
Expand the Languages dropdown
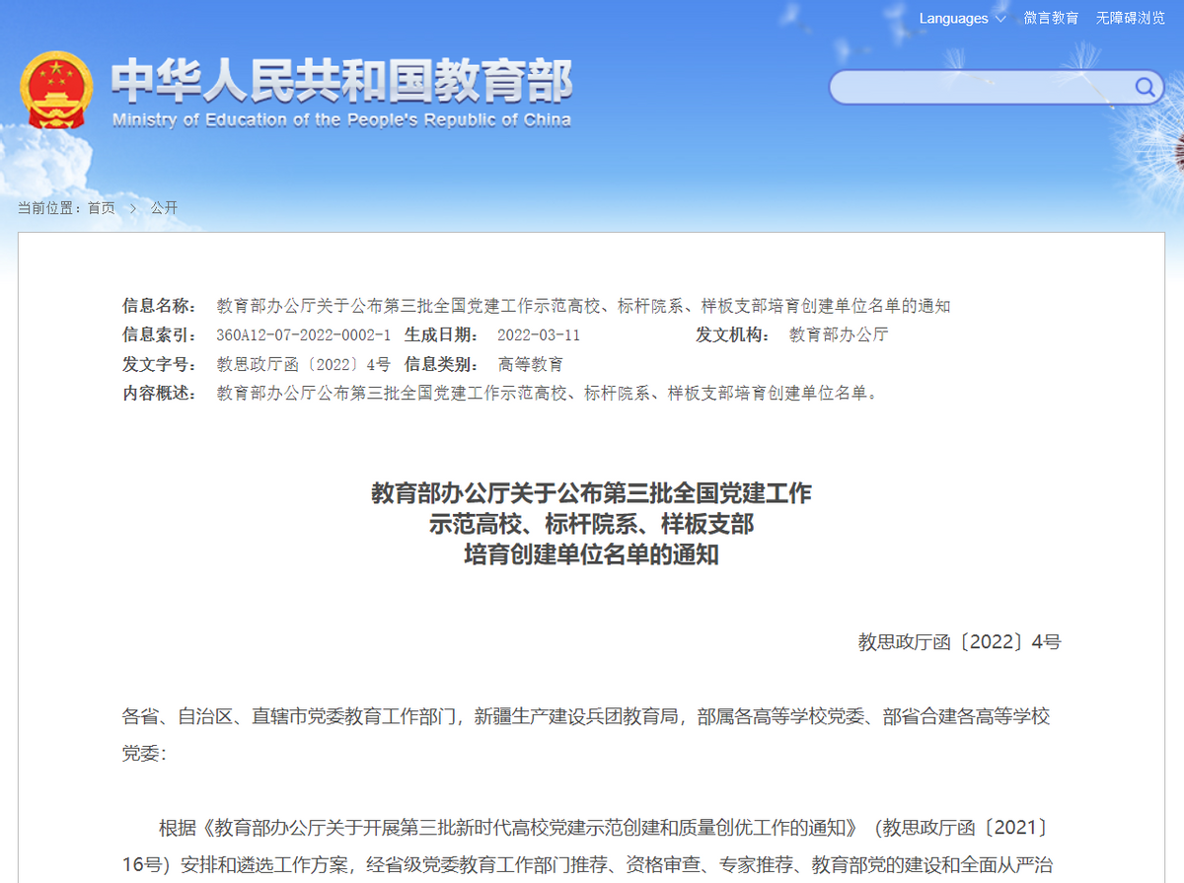tap(952, 18)
